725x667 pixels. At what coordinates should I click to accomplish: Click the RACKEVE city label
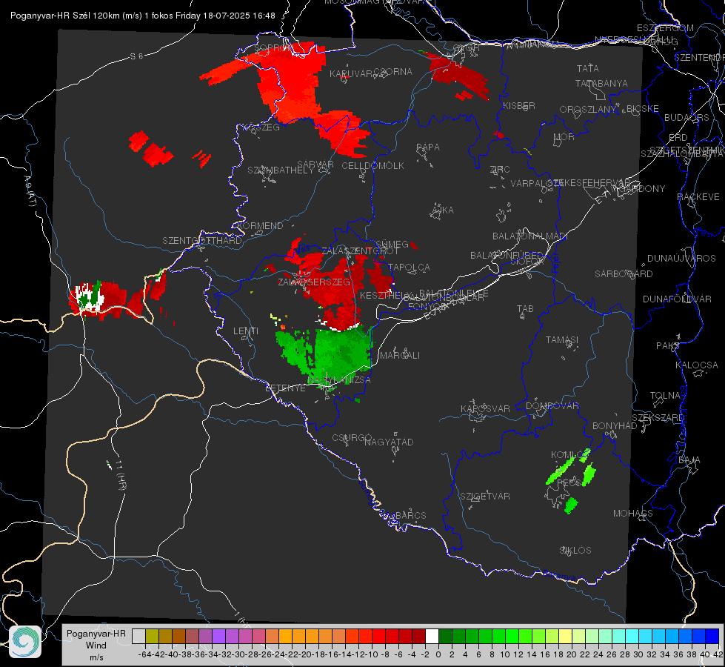[x=698, y=197]
